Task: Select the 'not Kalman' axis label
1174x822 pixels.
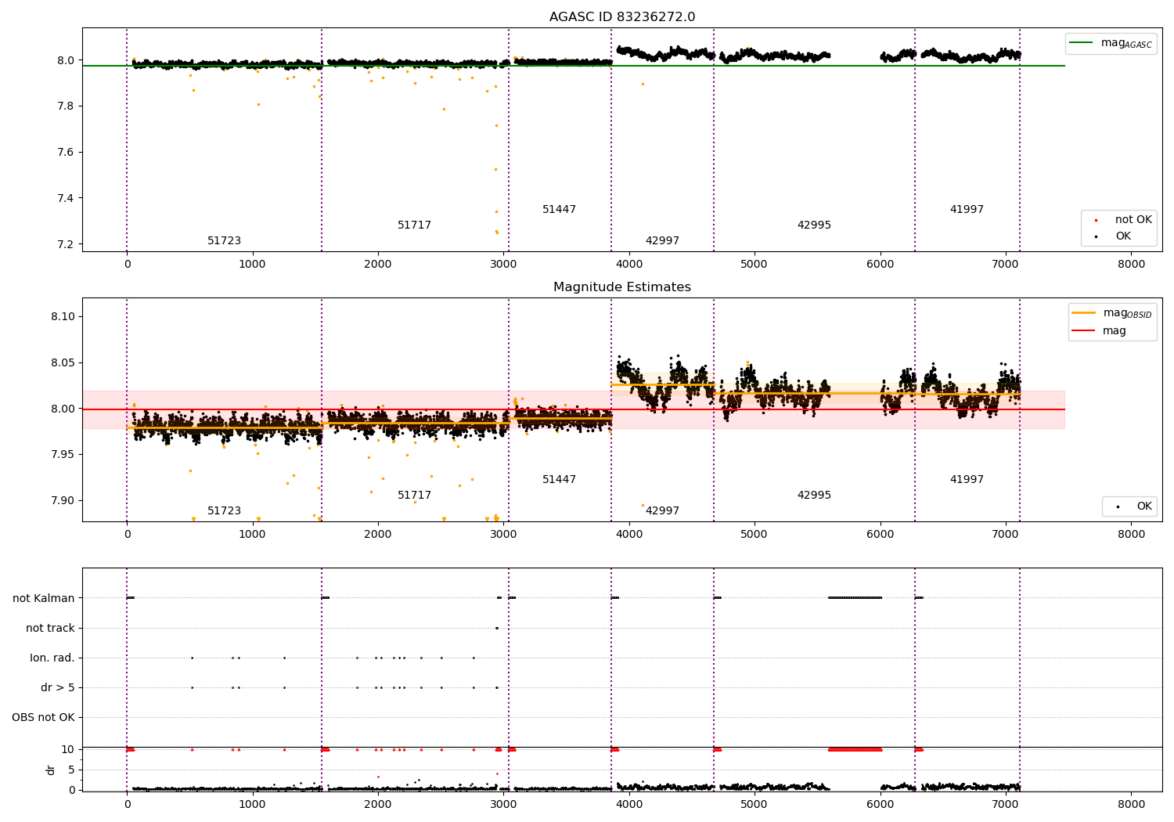Action: (x=44, y=598)
